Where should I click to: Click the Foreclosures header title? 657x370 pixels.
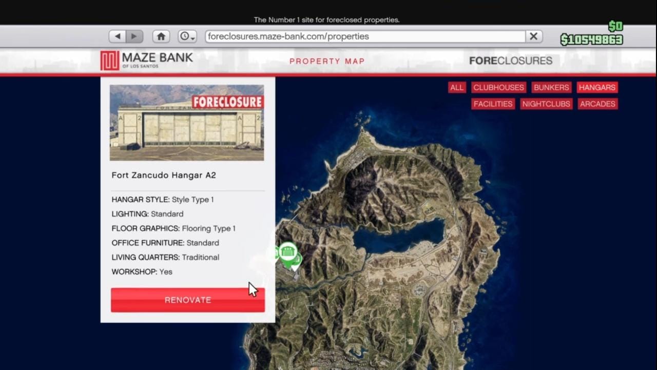point(511,61)
